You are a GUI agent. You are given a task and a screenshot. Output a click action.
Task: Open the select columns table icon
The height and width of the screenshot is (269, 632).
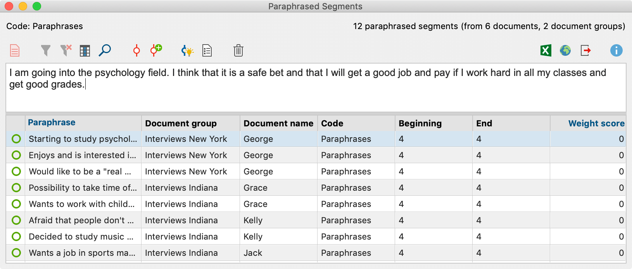pyautogui.click(x=85, y=51)
